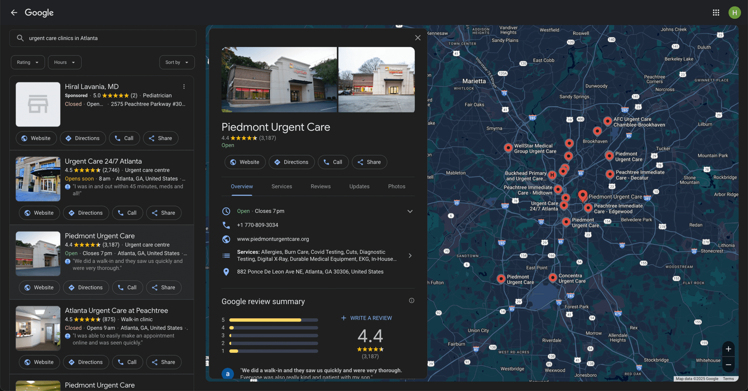The width and height of the screenshot is (748, 391).
Task: Click Website in the detail panel
Action: (245, 162)
